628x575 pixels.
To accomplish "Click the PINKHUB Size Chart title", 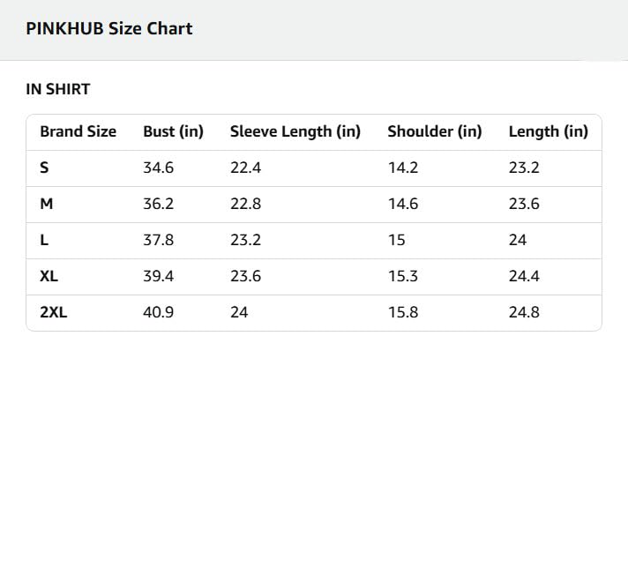I will coord(109,29).
